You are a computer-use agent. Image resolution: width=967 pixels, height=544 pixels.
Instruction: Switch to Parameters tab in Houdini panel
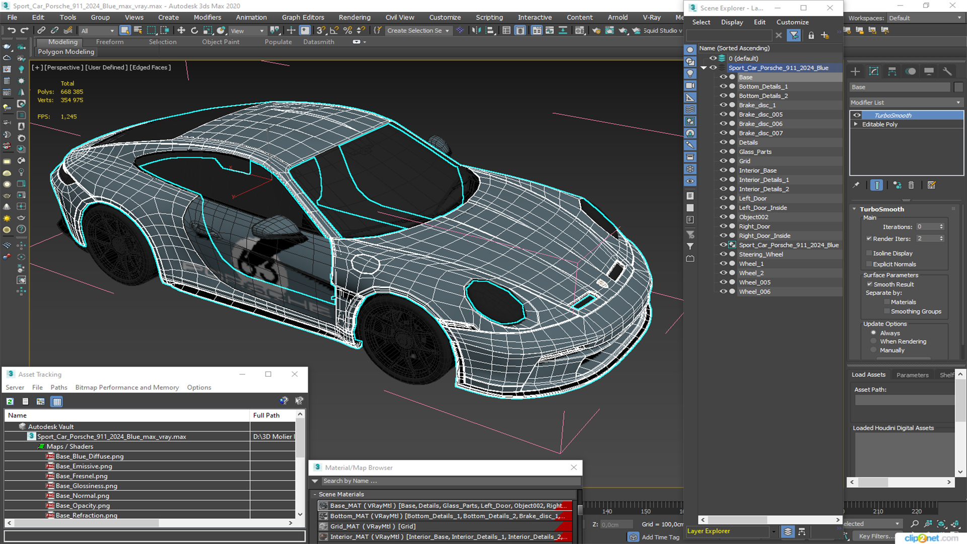(x=912, y=375)
